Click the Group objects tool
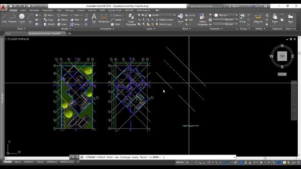Viewport: 301px width, 169px height. coord(243,18)
